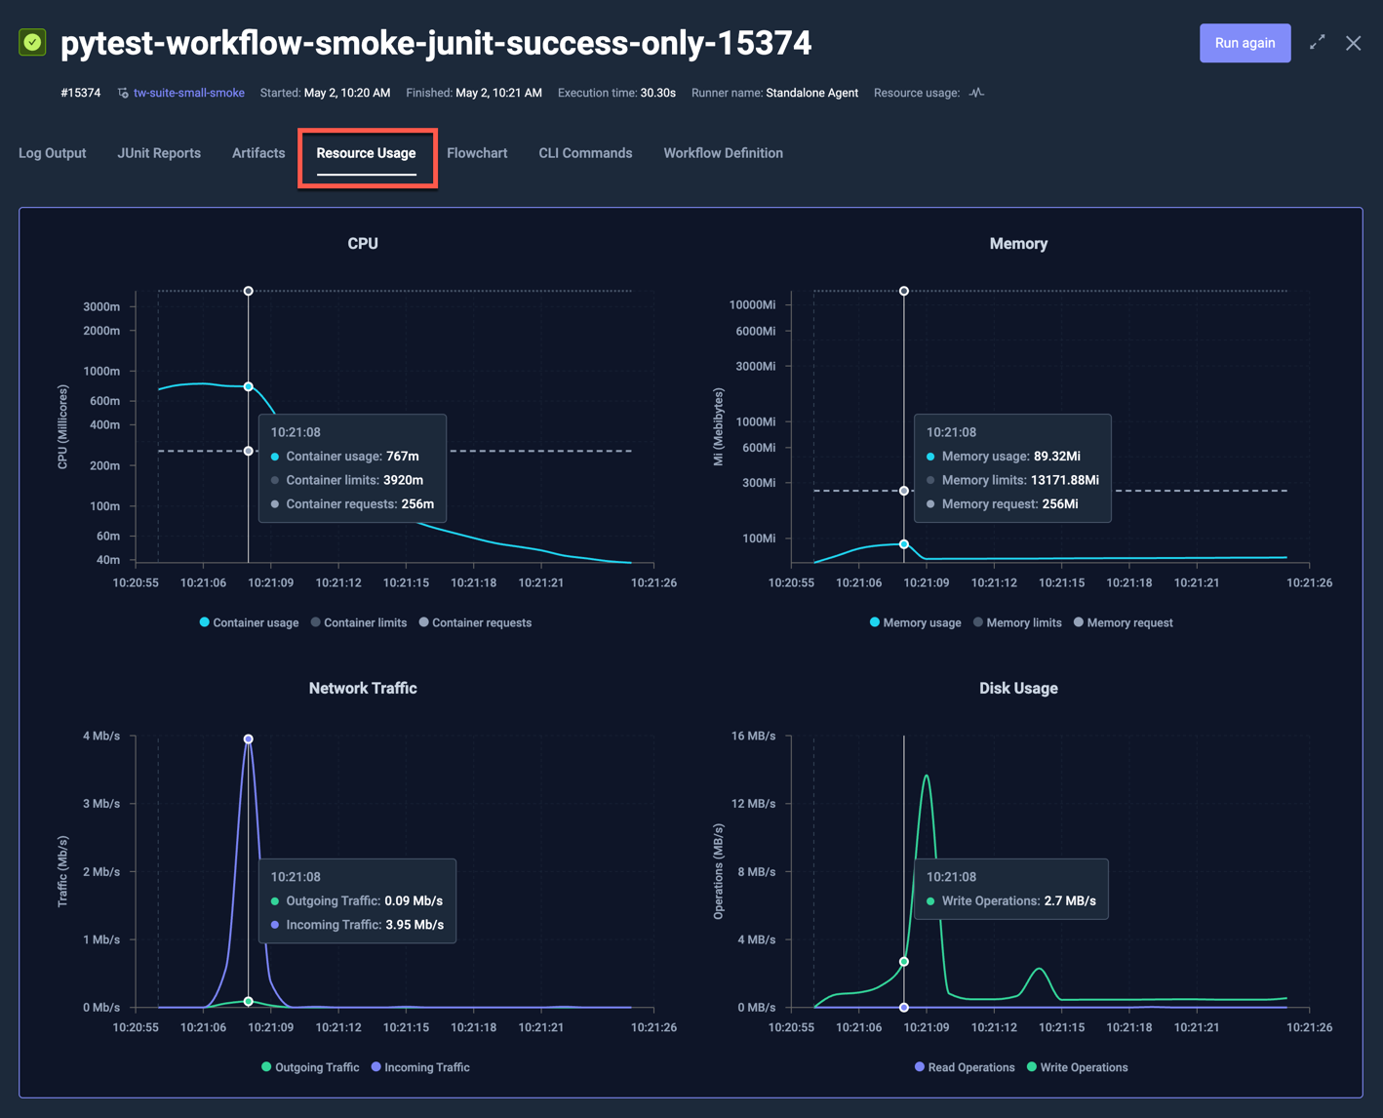Click the branch icon beside tw-suite-small-smoke
The height and width of the screenshot is (1118, 1383).
point(123,94)
